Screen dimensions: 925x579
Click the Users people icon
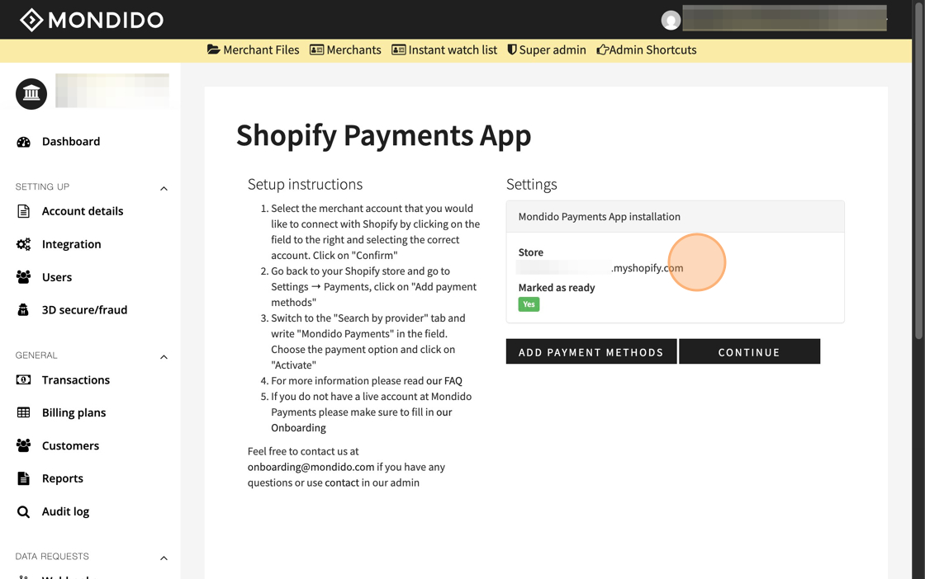pyautogui.click(x=24, y=277)
